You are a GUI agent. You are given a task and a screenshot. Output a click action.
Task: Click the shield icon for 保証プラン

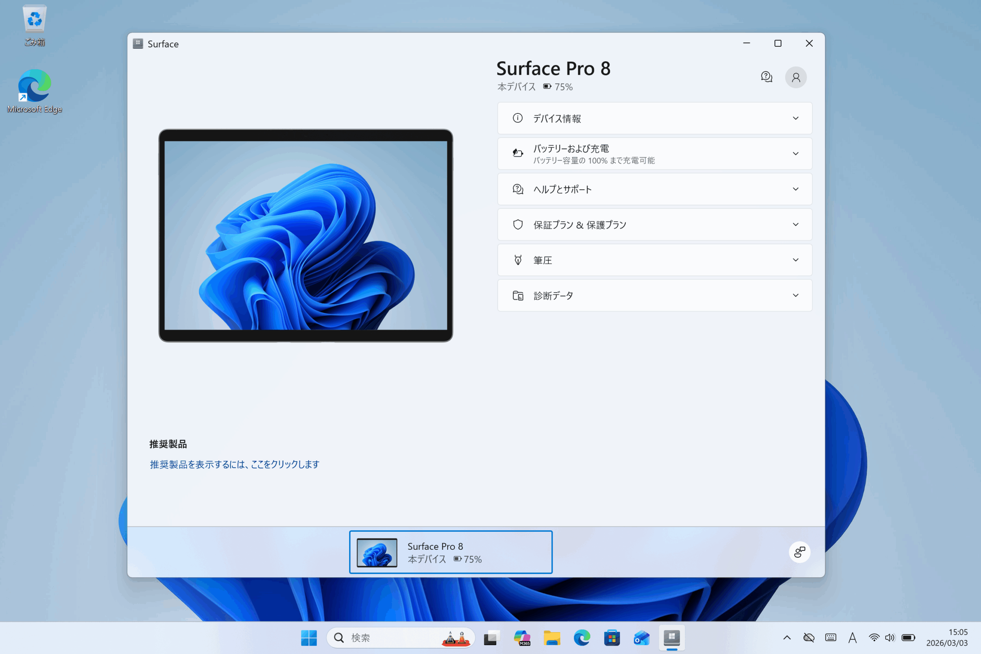pos(518,225)
